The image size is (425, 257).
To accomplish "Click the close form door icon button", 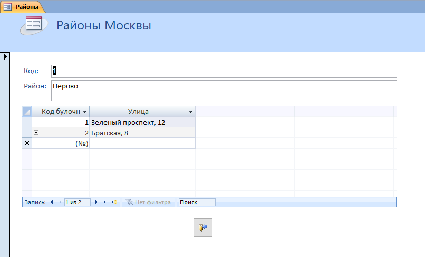I will pyautogui.click(x=202, y=228).
